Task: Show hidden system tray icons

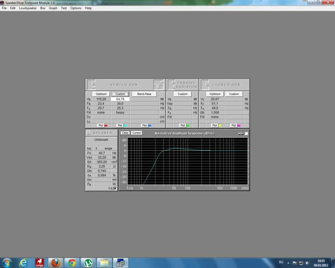Action: point(289,263)
